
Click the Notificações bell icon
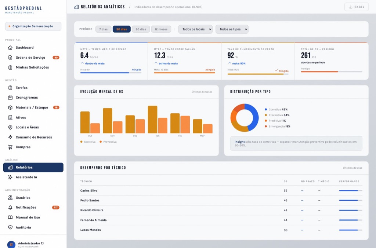point(10,208)
